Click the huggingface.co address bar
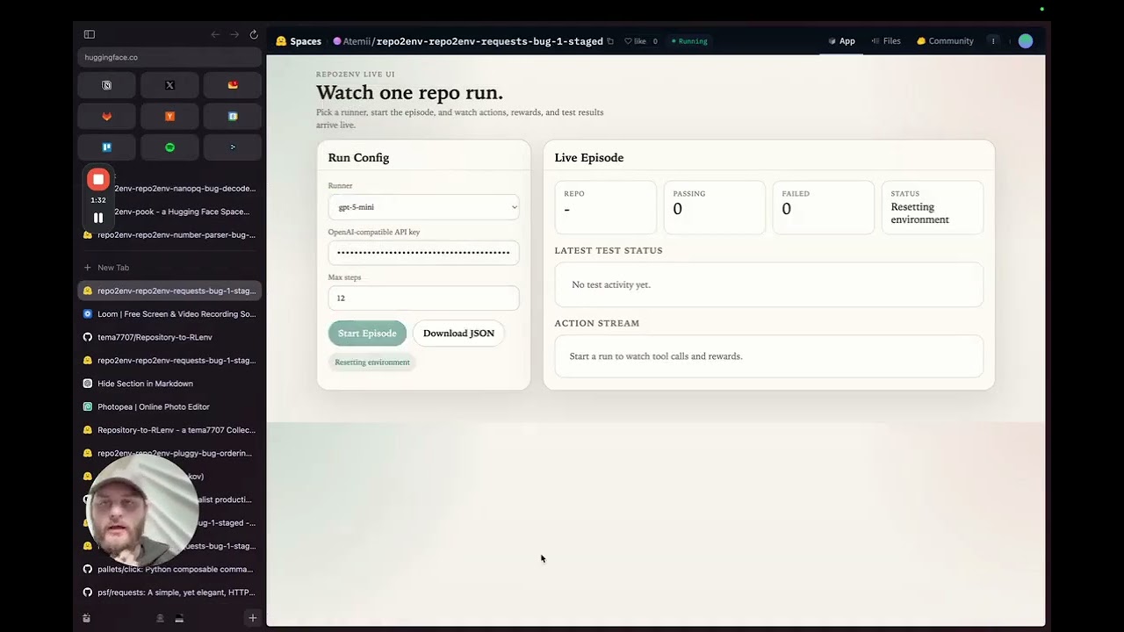Screen dimensions: 1124x632 pyautogui.click(x=169, y=57)
